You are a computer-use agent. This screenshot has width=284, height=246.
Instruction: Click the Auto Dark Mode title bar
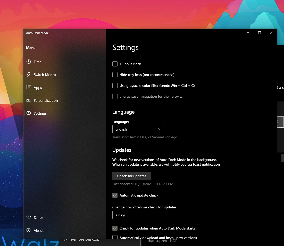pos(37,33)
